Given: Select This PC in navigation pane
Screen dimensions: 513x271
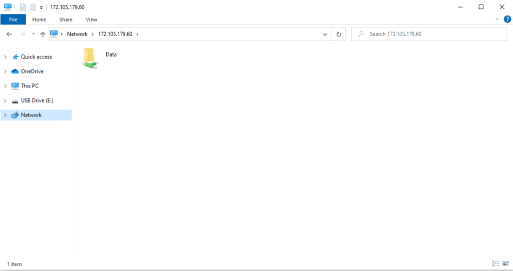Looking at the screenshot, I should [30, 86].
